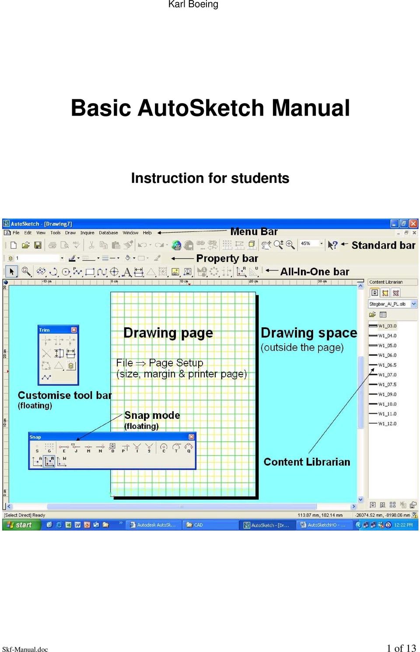This screenshot has height=652, width=420.
Task: Open the Edit menu
Action: pos(28,233)
